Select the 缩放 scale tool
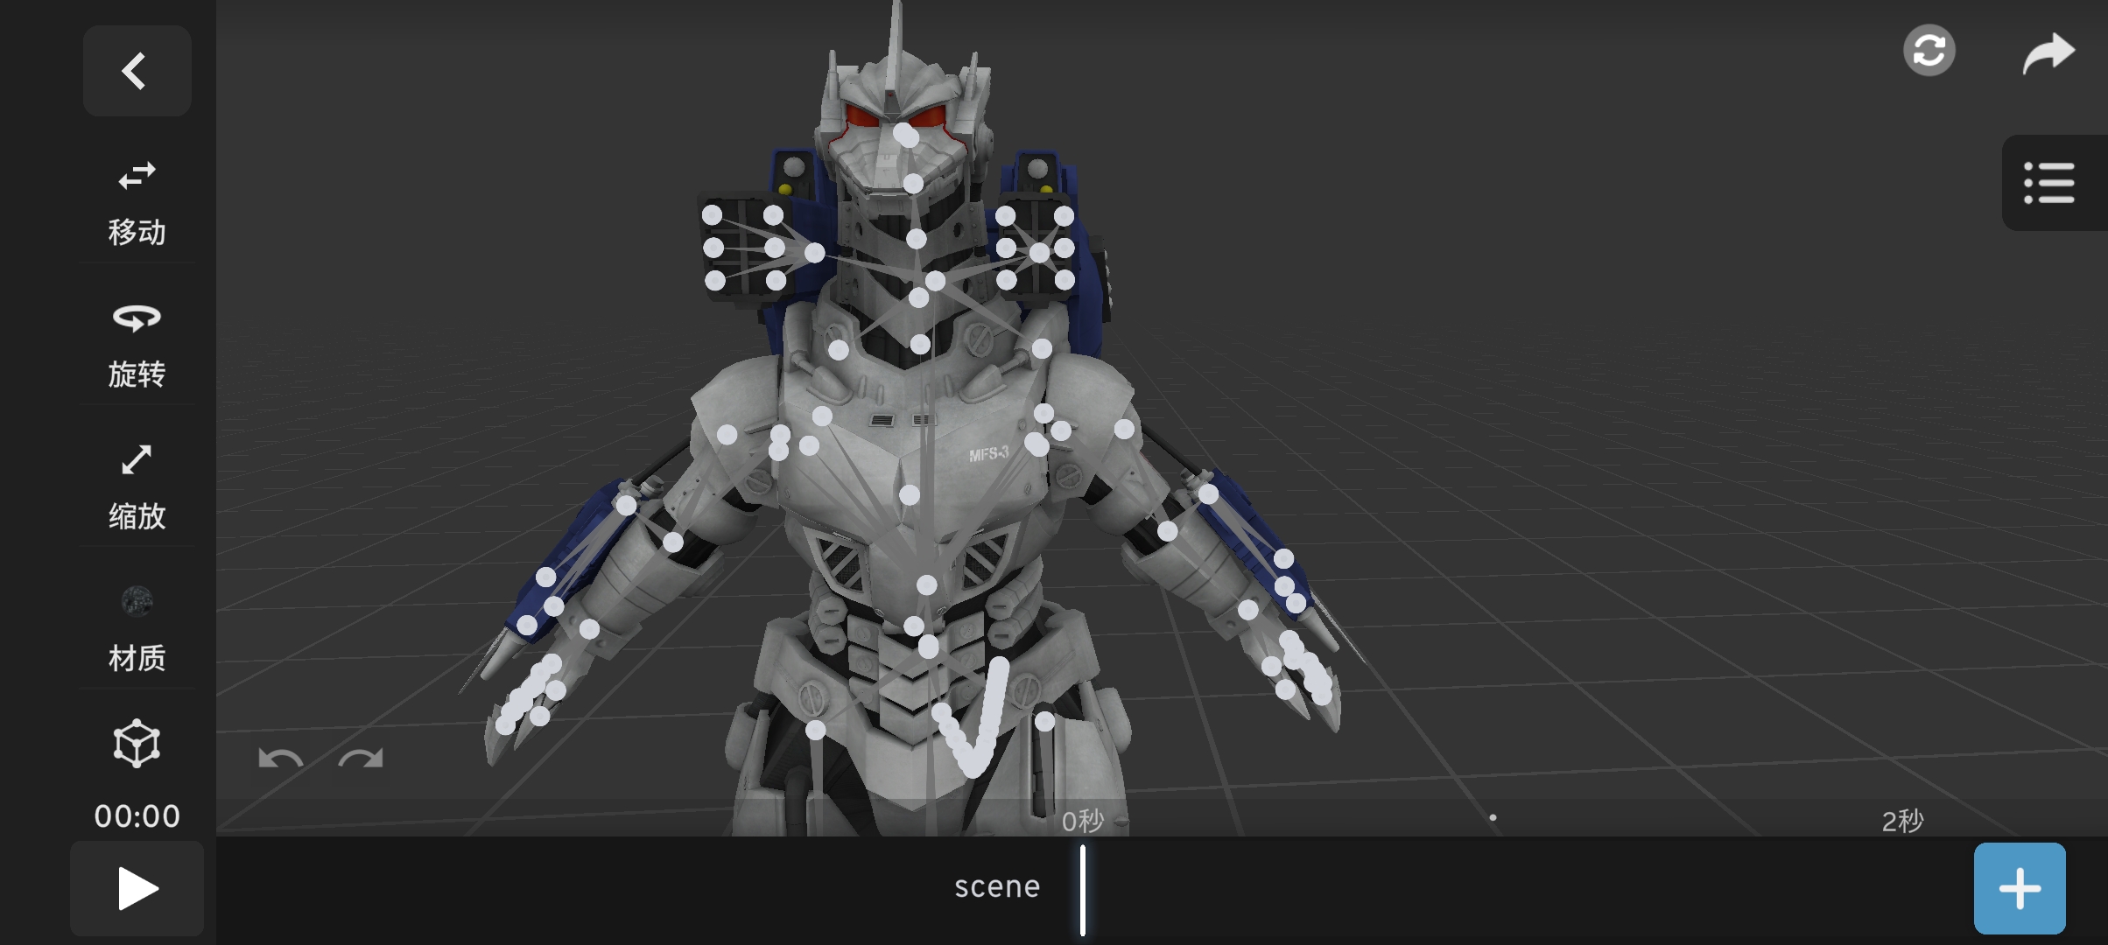The width and height of the screenshot is (2108, 945). coord(137,486)
